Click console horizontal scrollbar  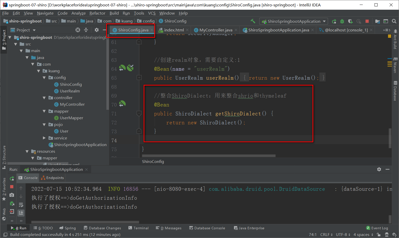point(85,222)
